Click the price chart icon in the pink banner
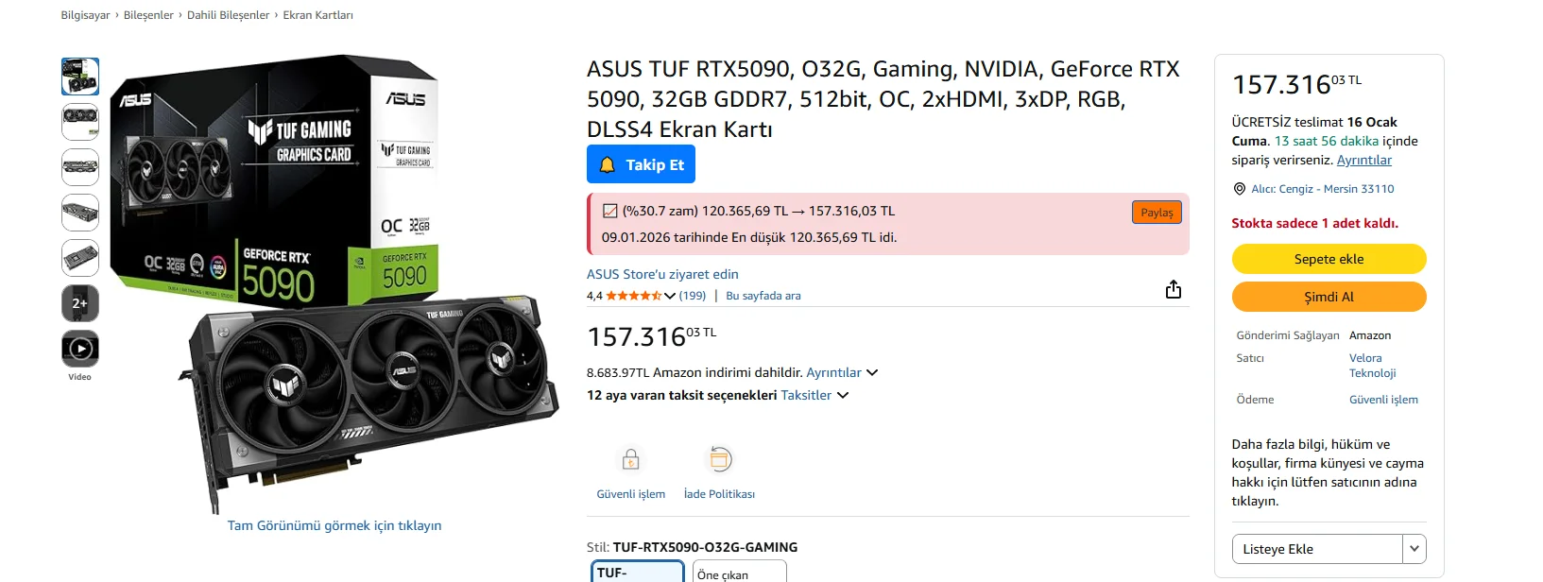Screen dimensions: 1543x582 610,211
